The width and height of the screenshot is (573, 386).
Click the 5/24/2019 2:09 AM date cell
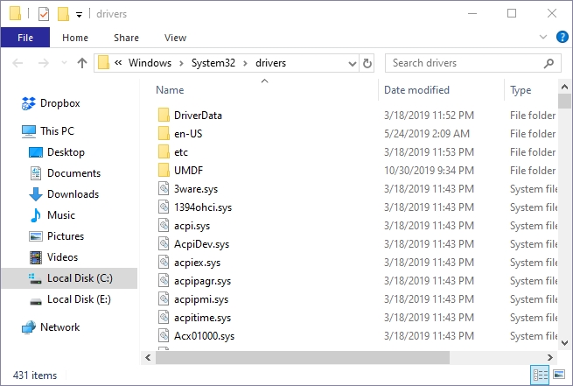tap(426, 134)
